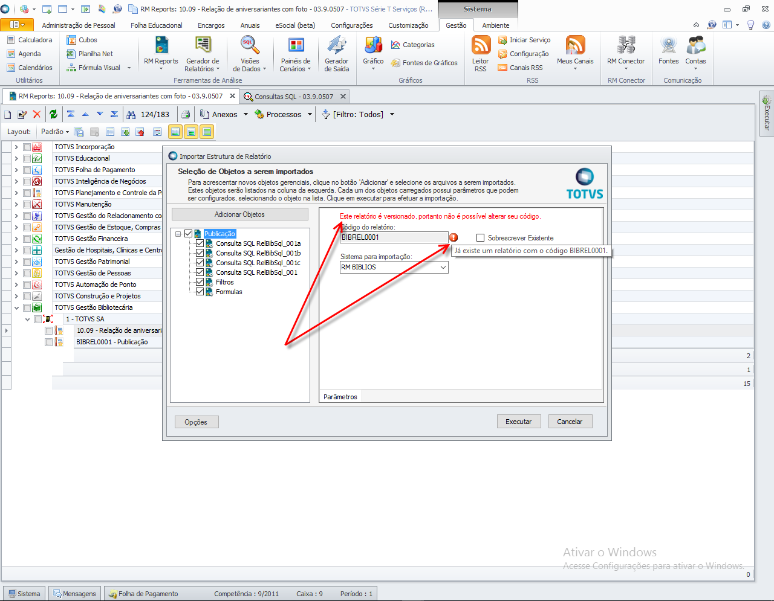
Task: Open Fontes de Gráficos
Action: 424,63
